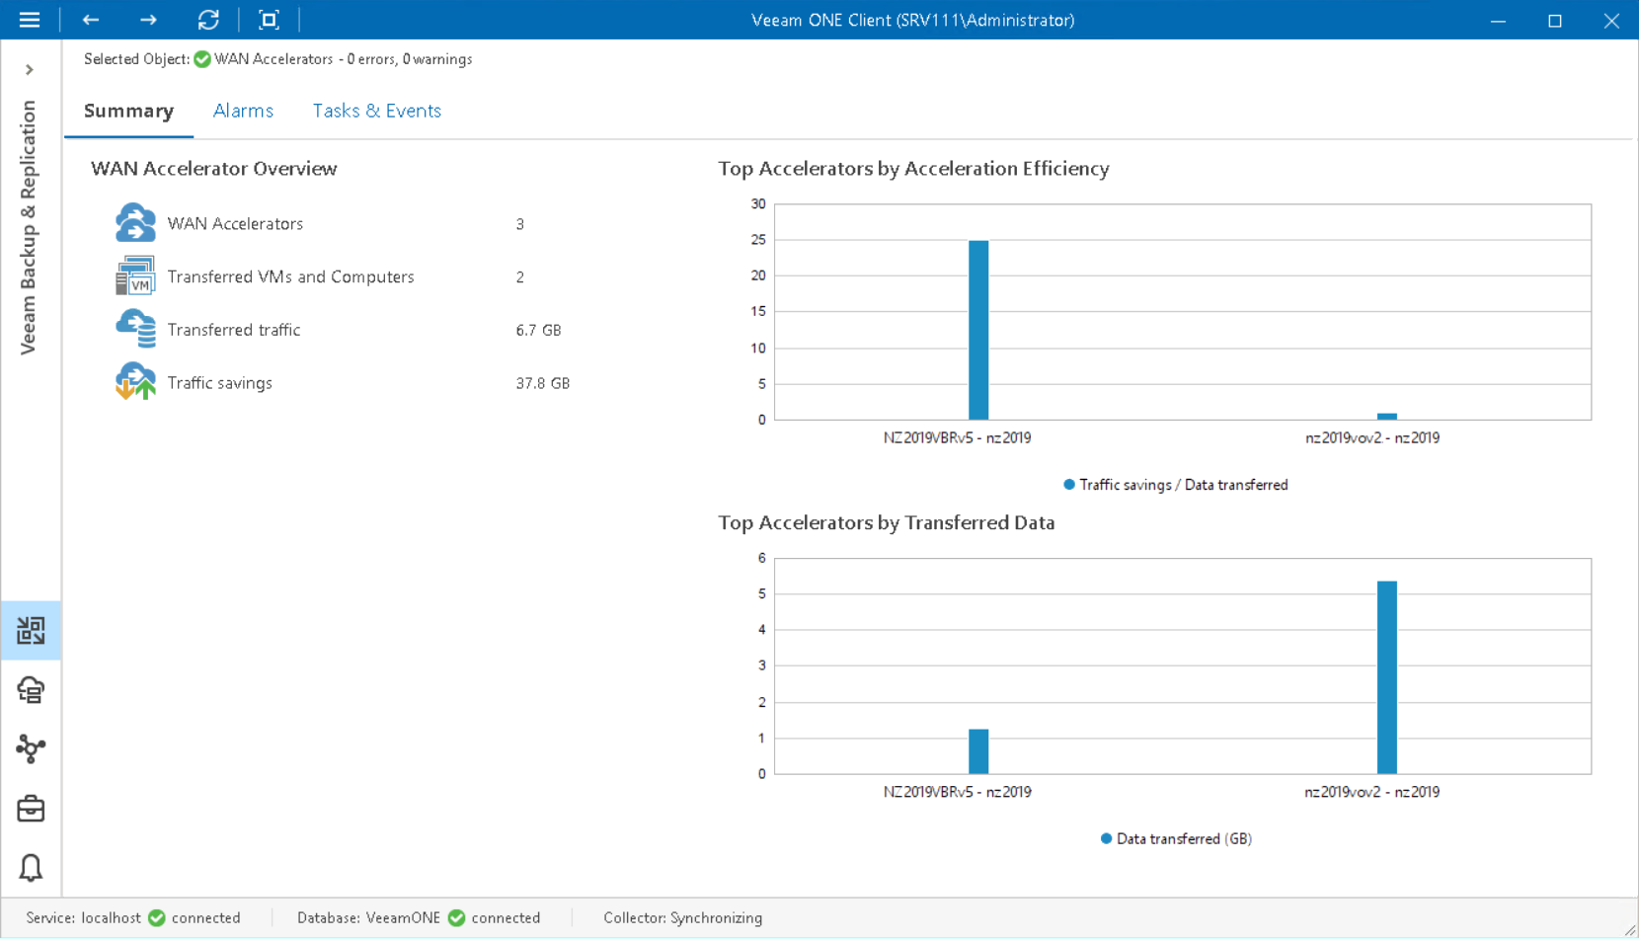Click the 'Data transferred (GB)' legend entry
This screenshot has width=1639, height=939.
[1176, 839]
